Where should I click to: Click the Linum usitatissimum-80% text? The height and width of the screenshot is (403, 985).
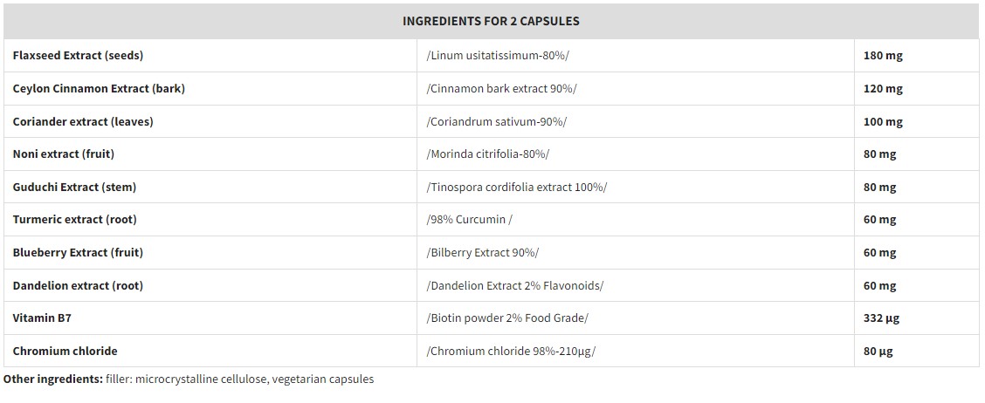pos(498,55)
